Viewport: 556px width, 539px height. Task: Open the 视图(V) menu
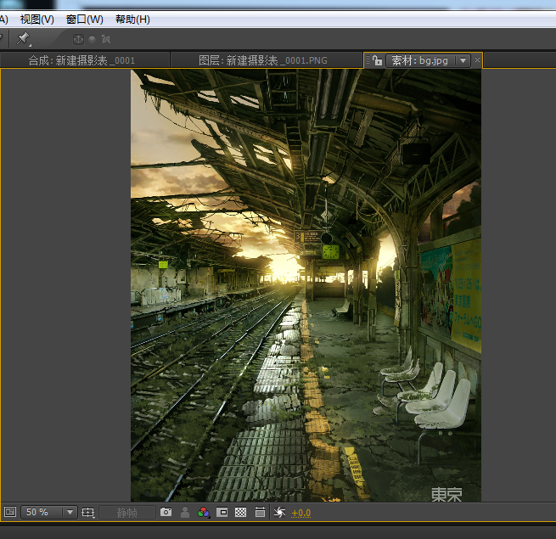point(37,19)
